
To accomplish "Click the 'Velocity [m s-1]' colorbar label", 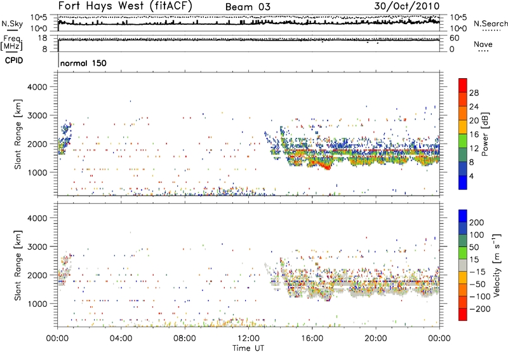I will coord(497,265).
